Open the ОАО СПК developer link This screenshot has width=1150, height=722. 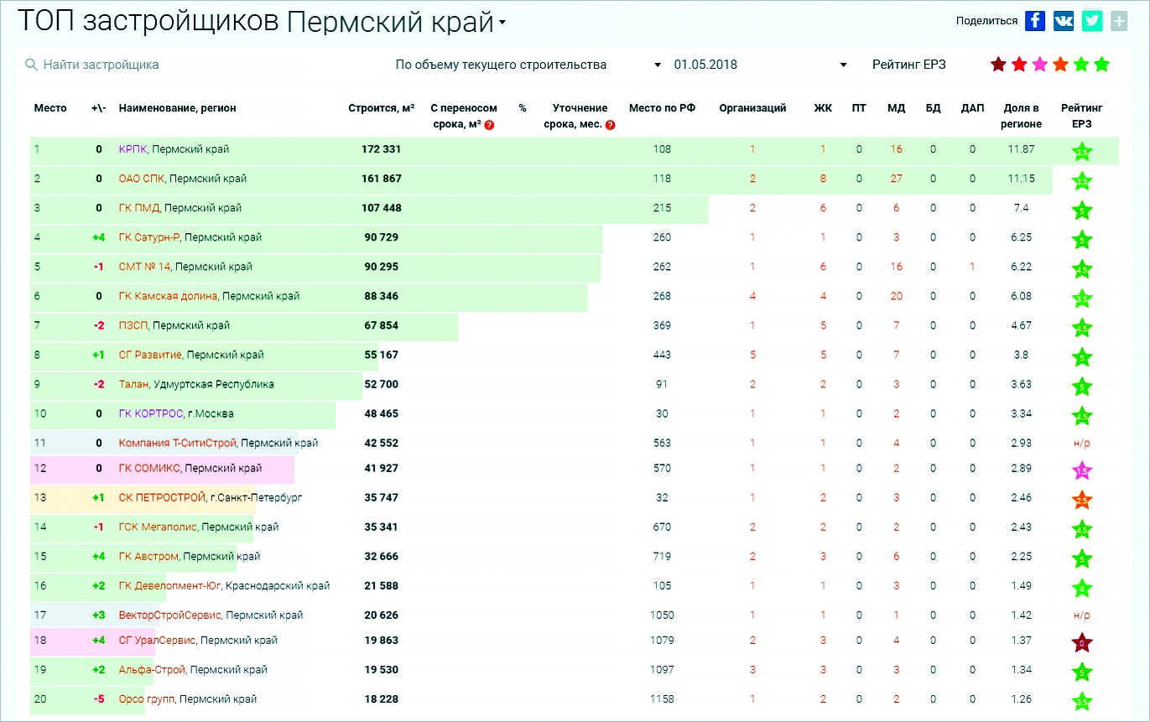pyautogui.click(x=142, y=179)
